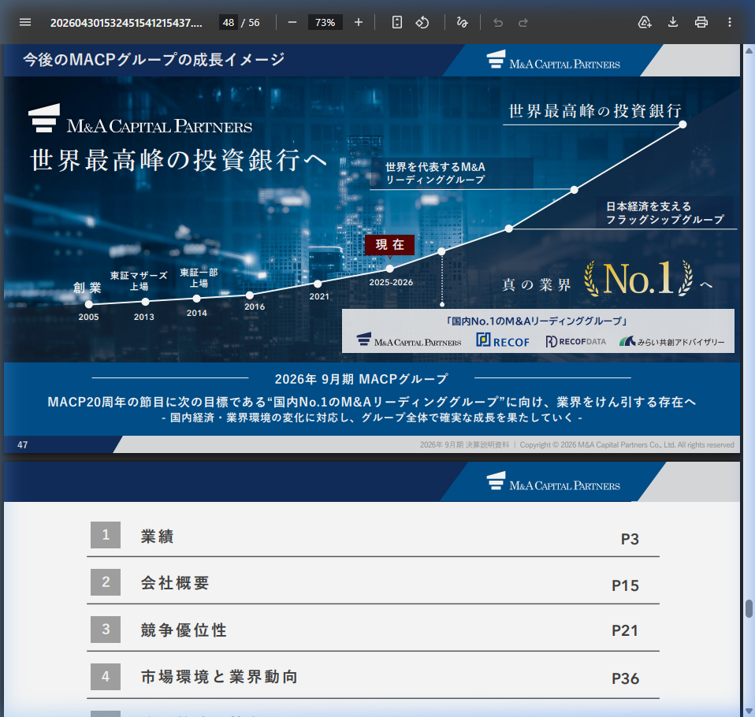Image resolution: width=755 pixels, height=717 pixels.
Task: Click the 73% zoom level field
Action: 325,22
